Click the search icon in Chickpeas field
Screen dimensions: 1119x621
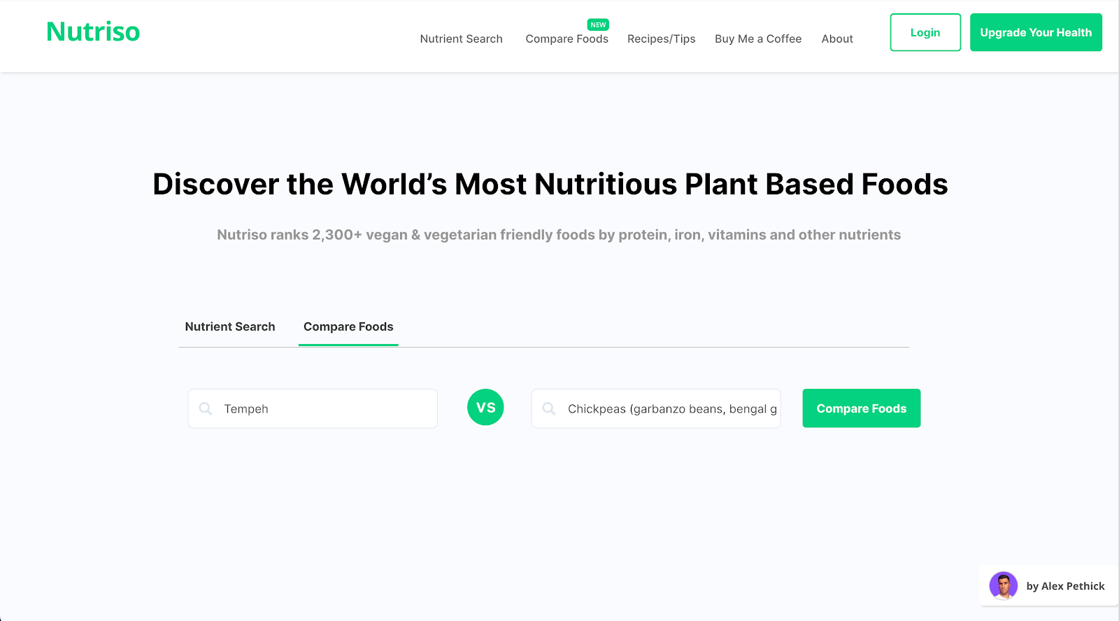(x=549, y=408)
